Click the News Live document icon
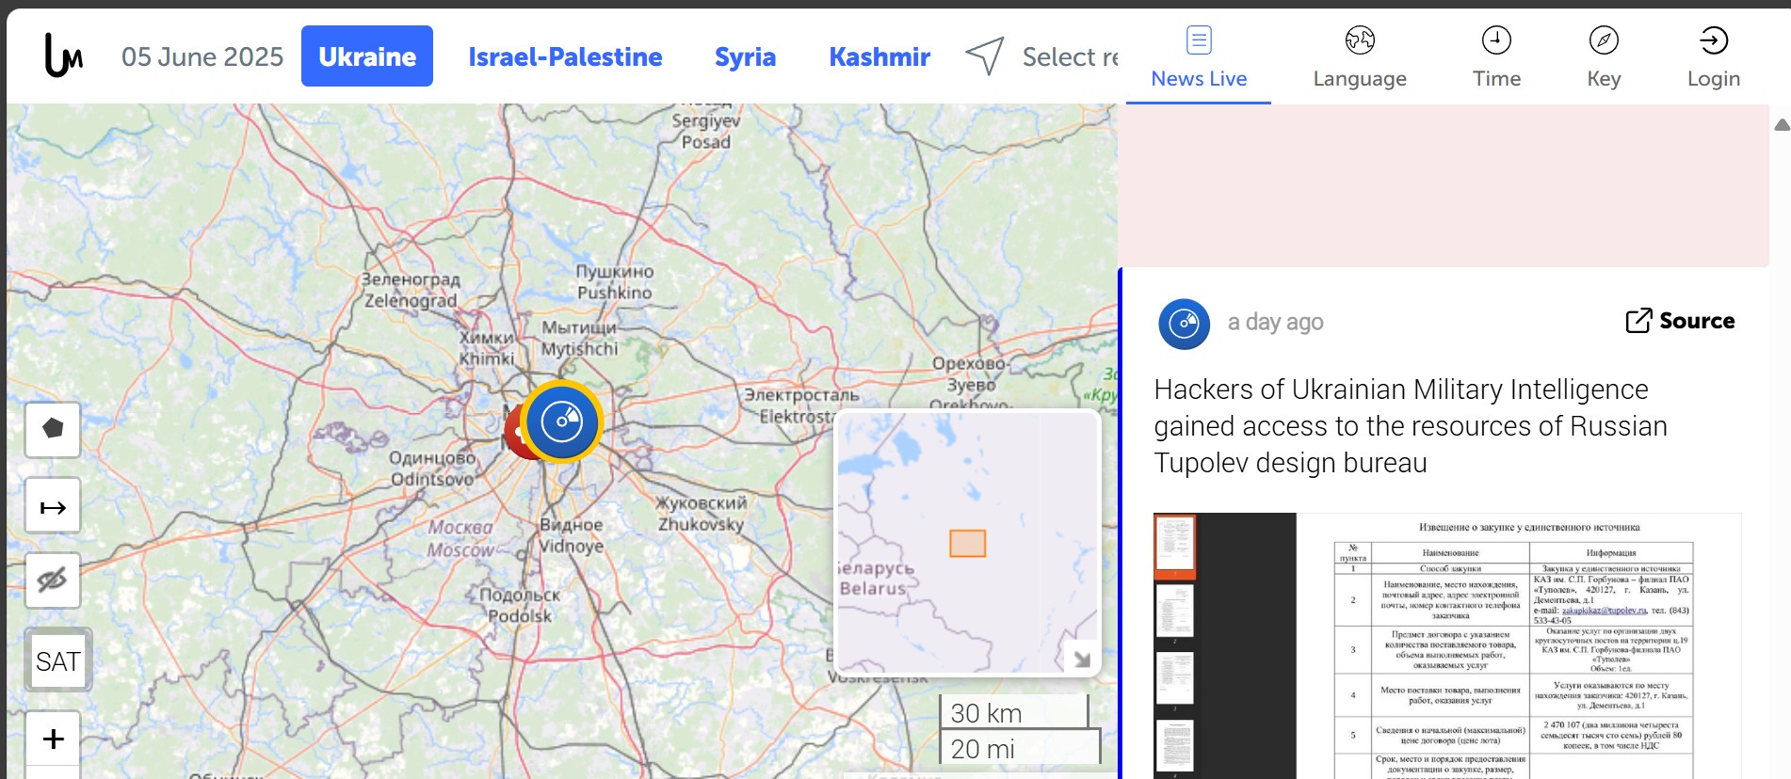This screenshot has height=779, width=1791. pyautogui.click(x=1199, y=40)
